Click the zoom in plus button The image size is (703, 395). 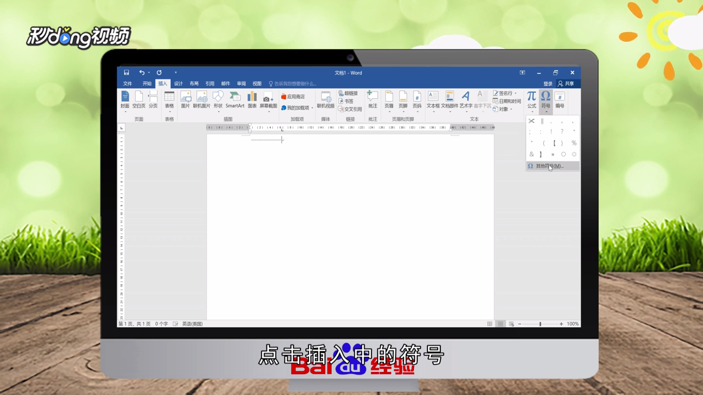click(x=561, y=324)
